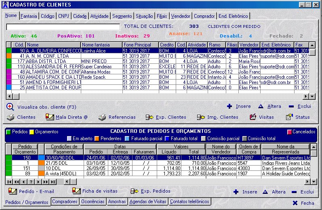The height and width of the screenshot is (210, 322).
Task: Click the green Pedidos legend swatch
Action: 8,132
